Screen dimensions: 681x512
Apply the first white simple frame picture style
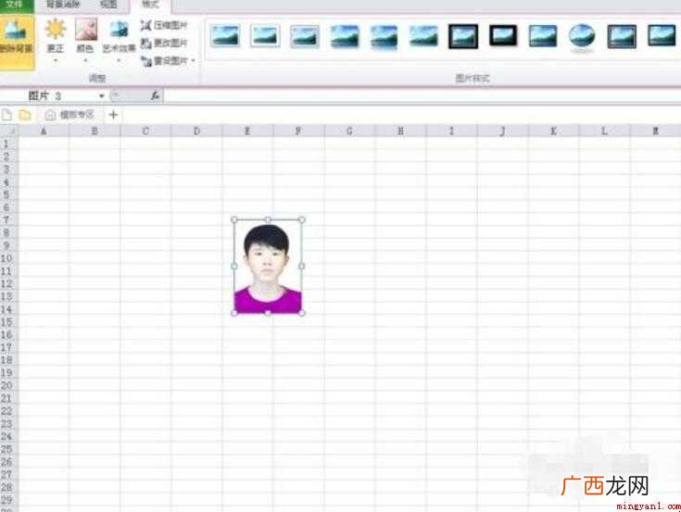click(224, 35)
